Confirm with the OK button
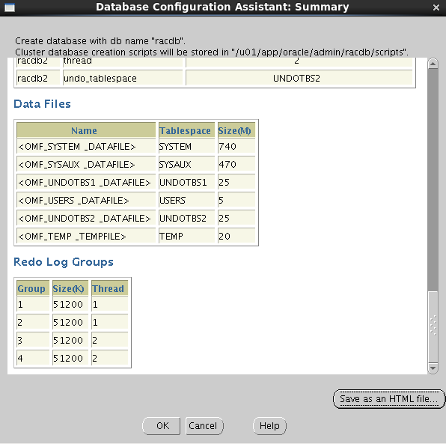Screen dimensions: 446x444 [x=162, y=426]
